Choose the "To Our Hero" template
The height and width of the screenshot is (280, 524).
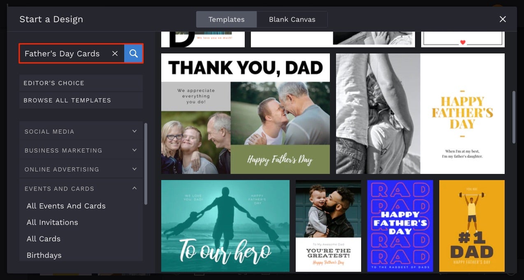point(225,226)
